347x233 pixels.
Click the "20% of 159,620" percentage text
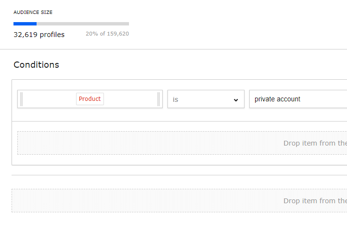(x=107, y=34)
